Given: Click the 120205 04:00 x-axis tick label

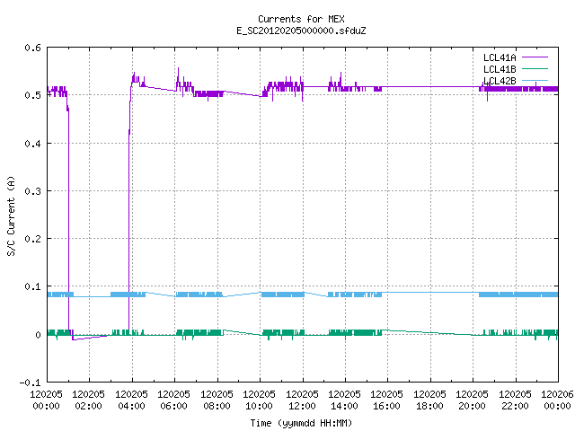Looking at the screenshot, I should point(131,400).
